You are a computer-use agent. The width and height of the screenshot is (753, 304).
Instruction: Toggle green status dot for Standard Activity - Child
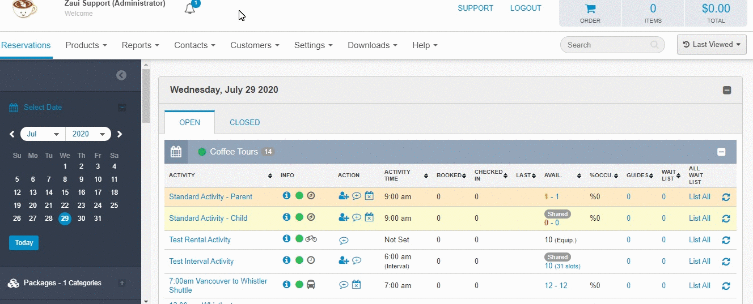coord(299,217)
